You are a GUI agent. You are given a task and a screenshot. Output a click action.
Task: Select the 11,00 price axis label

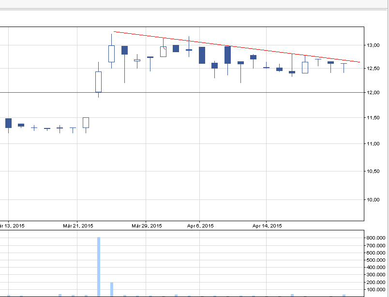click(376, 144)
